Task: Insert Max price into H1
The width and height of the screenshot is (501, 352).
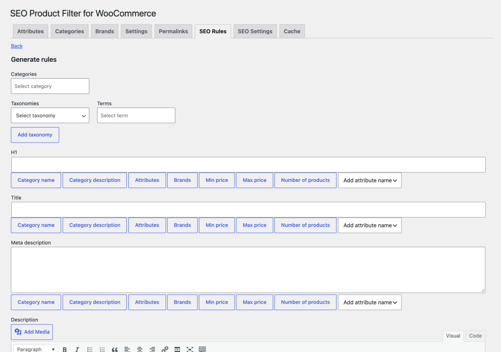Action: [x=255, y=180]
